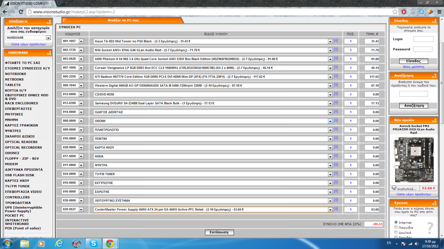Bookmark page with the star icon
444x249 pixels.
395,12
